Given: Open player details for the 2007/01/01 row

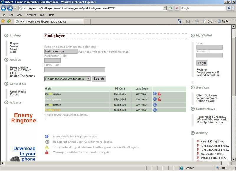Looking at the screenshot, I should [x=155, y=110].
